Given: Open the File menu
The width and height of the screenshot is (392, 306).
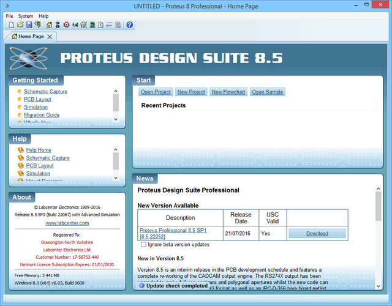Looking at the screenshot, I should click(x=10, y=16).
